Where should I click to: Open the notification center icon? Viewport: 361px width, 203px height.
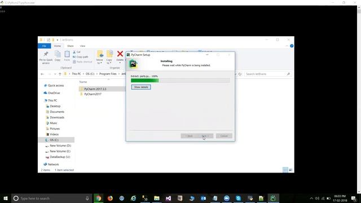pos(354,198)
